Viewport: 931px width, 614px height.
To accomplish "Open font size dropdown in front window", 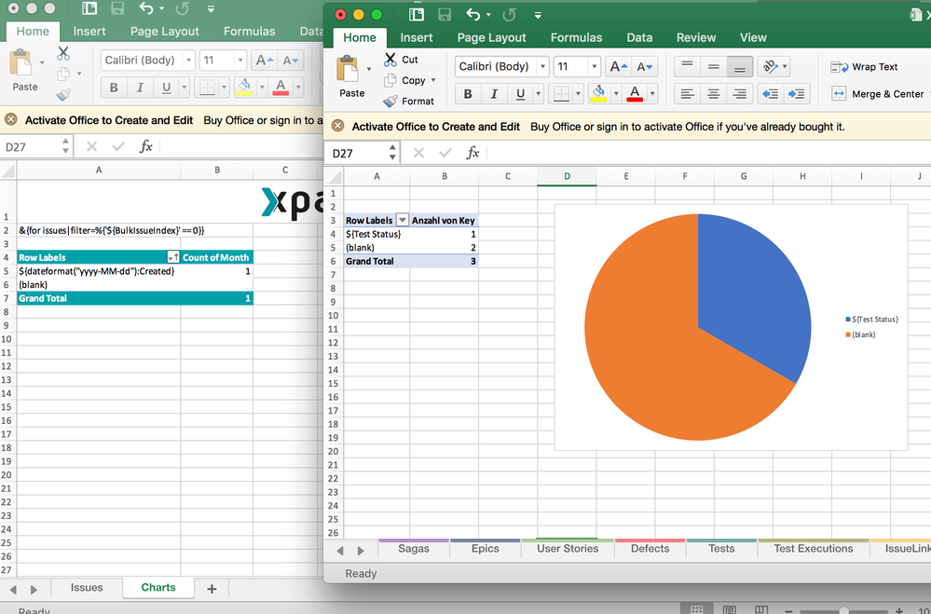I will click(x=594, y=66).
